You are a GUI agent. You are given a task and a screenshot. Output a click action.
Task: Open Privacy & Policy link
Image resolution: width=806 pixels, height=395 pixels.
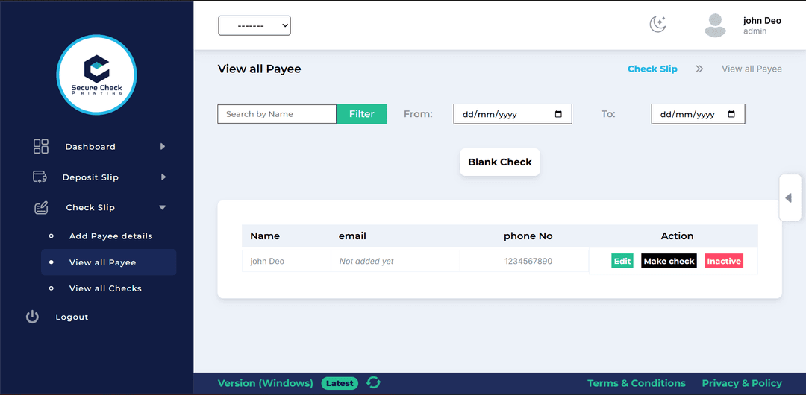point(742,383)
